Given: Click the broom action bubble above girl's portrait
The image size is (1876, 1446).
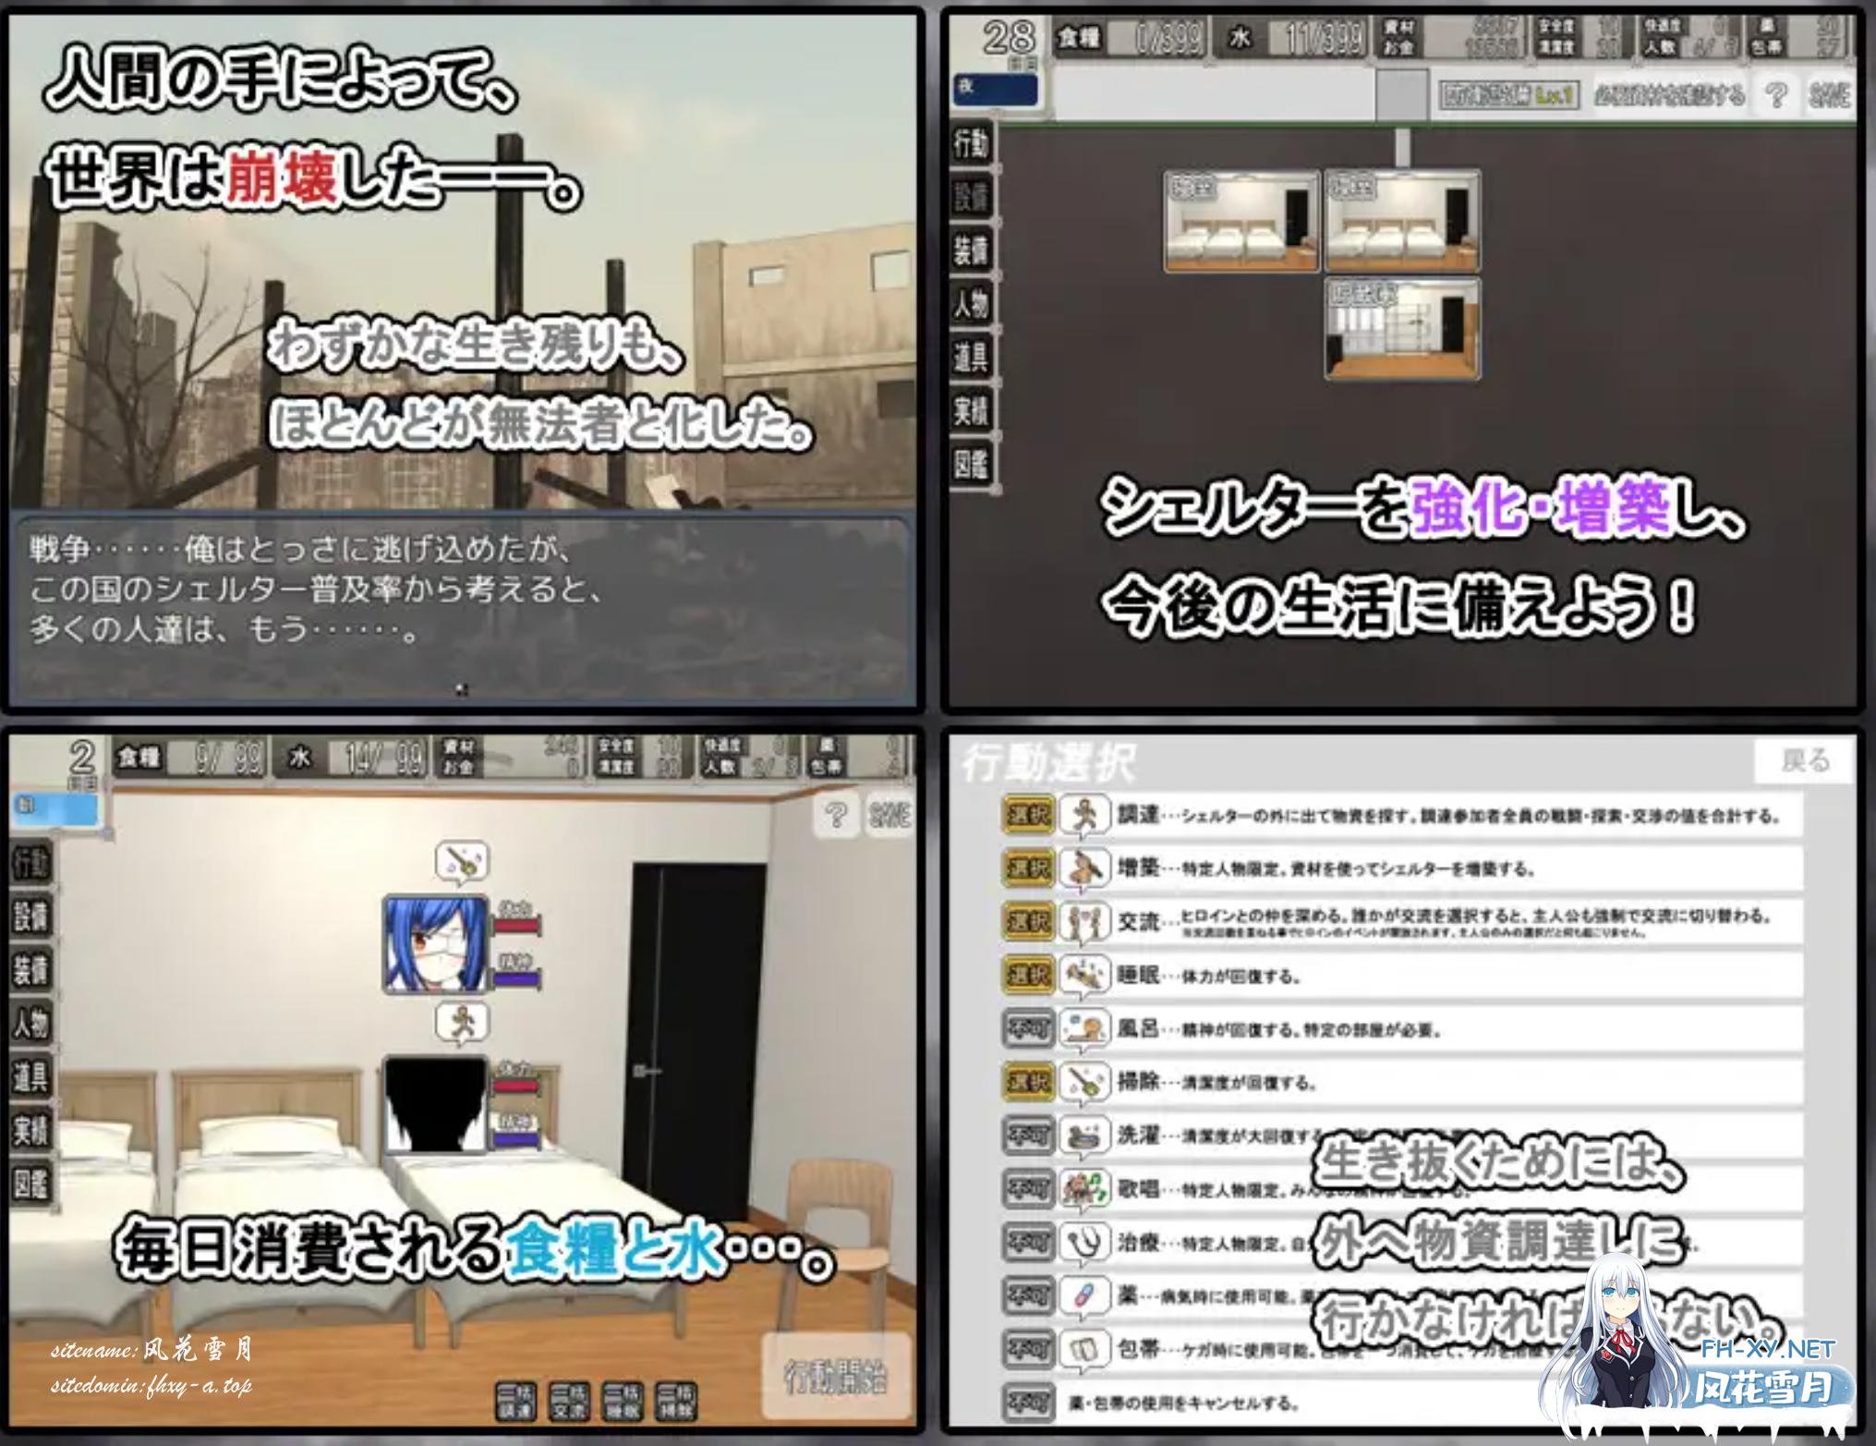Looking at the screenshot, I should tap(462, 863).
